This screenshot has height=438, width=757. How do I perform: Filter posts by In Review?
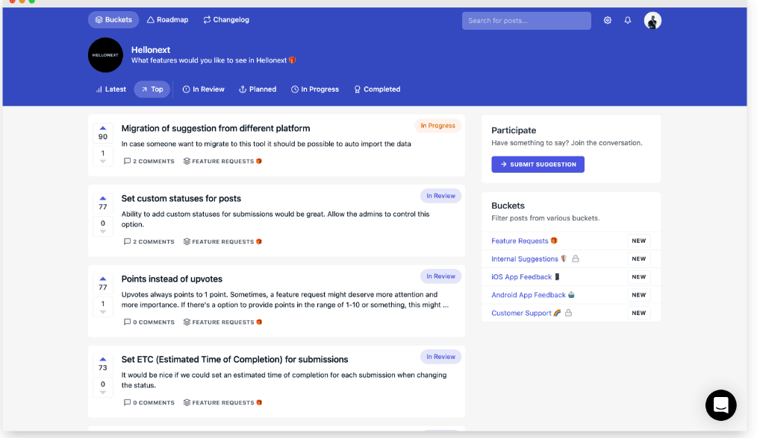[x=203, y=89]
